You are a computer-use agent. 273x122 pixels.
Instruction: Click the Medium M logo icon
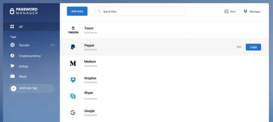coord(73,63)
